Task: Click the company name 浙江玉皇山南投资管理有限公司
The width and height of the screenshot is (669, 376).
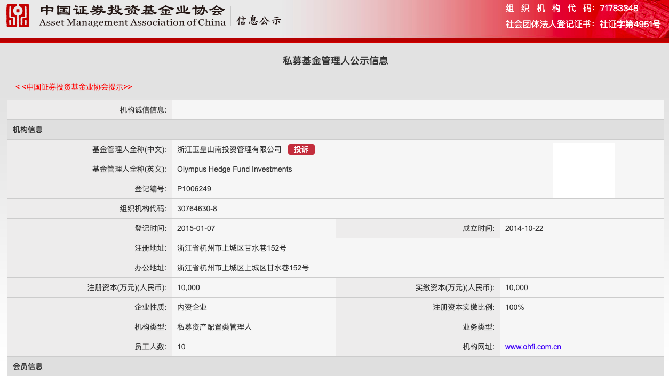Action: [x=229, y=149]
